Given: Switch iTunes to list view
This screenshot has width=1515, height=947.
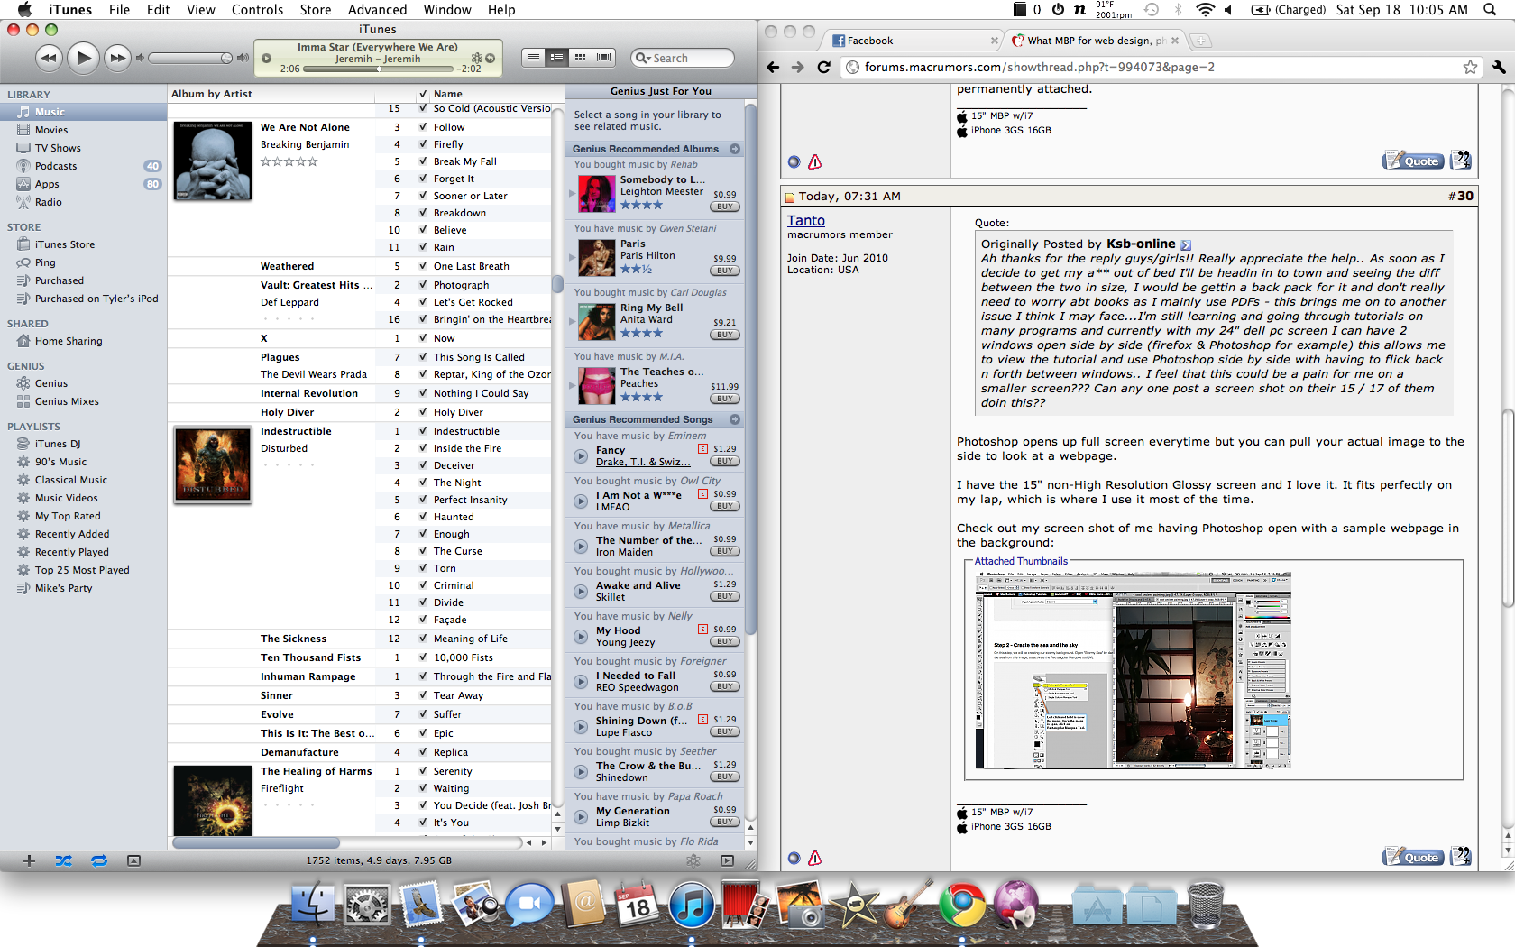Looking at the screenshot, I should pos(534,58).
